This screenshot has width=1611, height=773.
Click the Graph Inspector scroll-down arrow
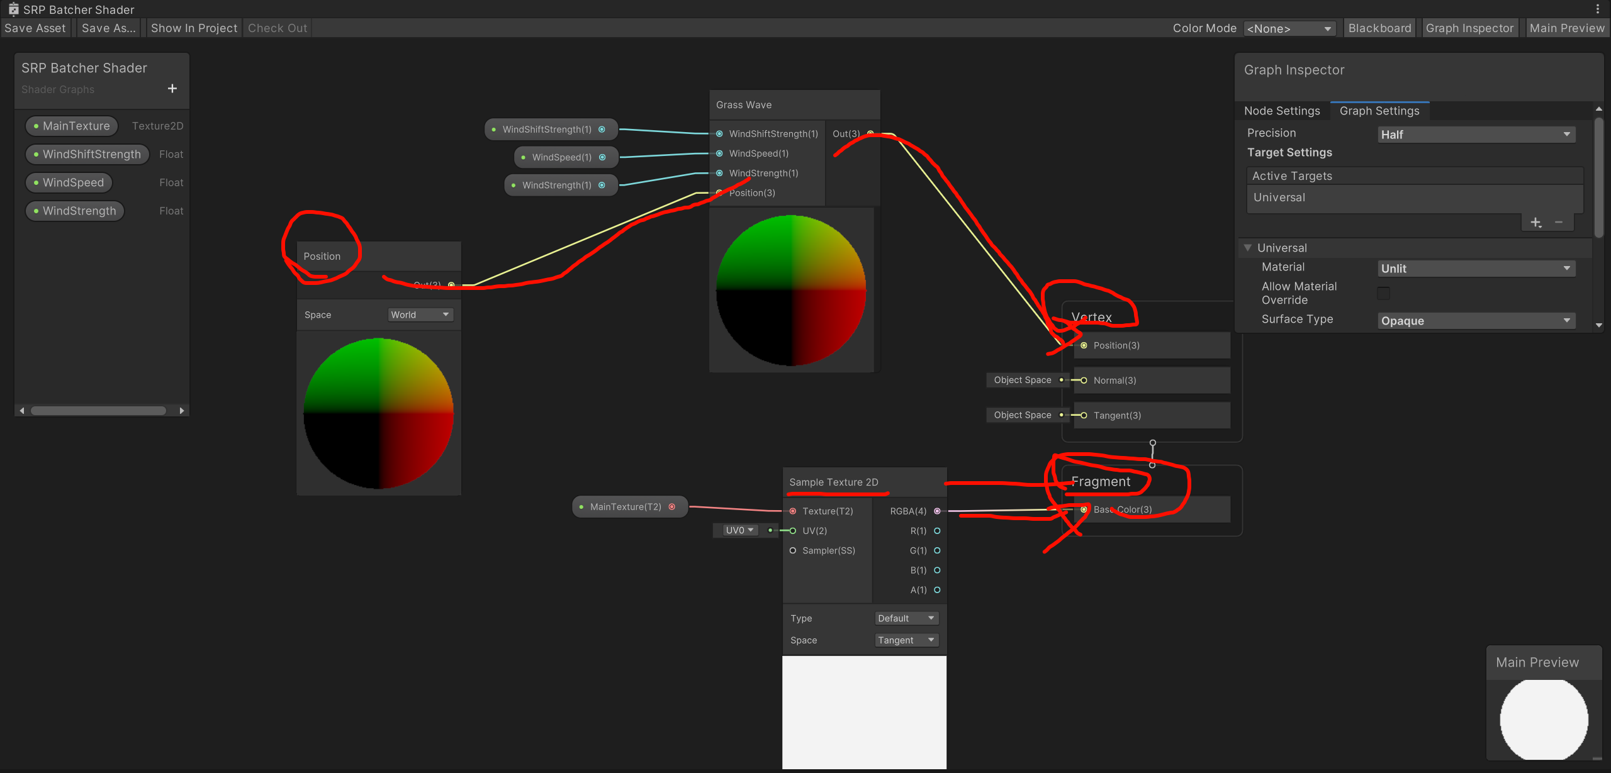[x=1599, y=325]
